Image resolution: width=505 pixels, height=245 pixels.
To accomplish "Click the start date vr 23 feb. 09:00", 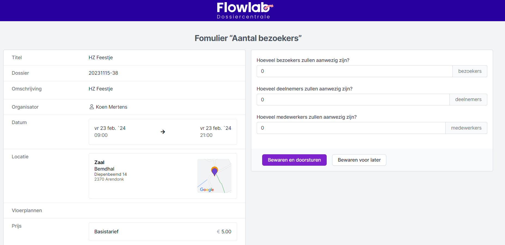I will pyautogui.click(x=110, y=131).
